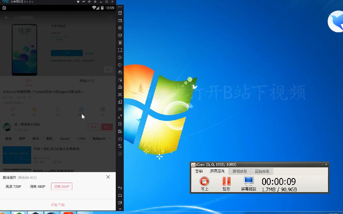
Task: Expand Nox sidebar with double chevron
Action: point(120,209)
